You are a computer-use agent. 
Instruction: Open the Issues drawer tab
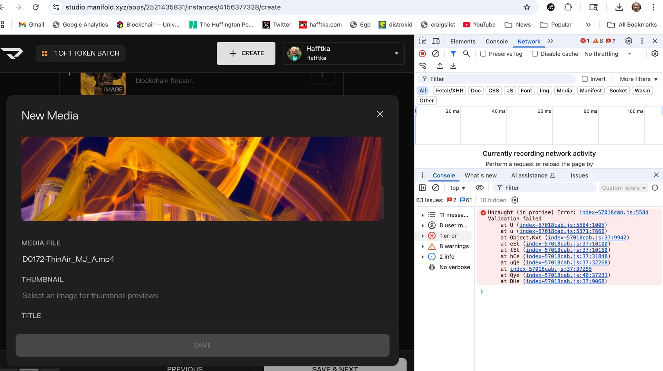tap(579, 175)
